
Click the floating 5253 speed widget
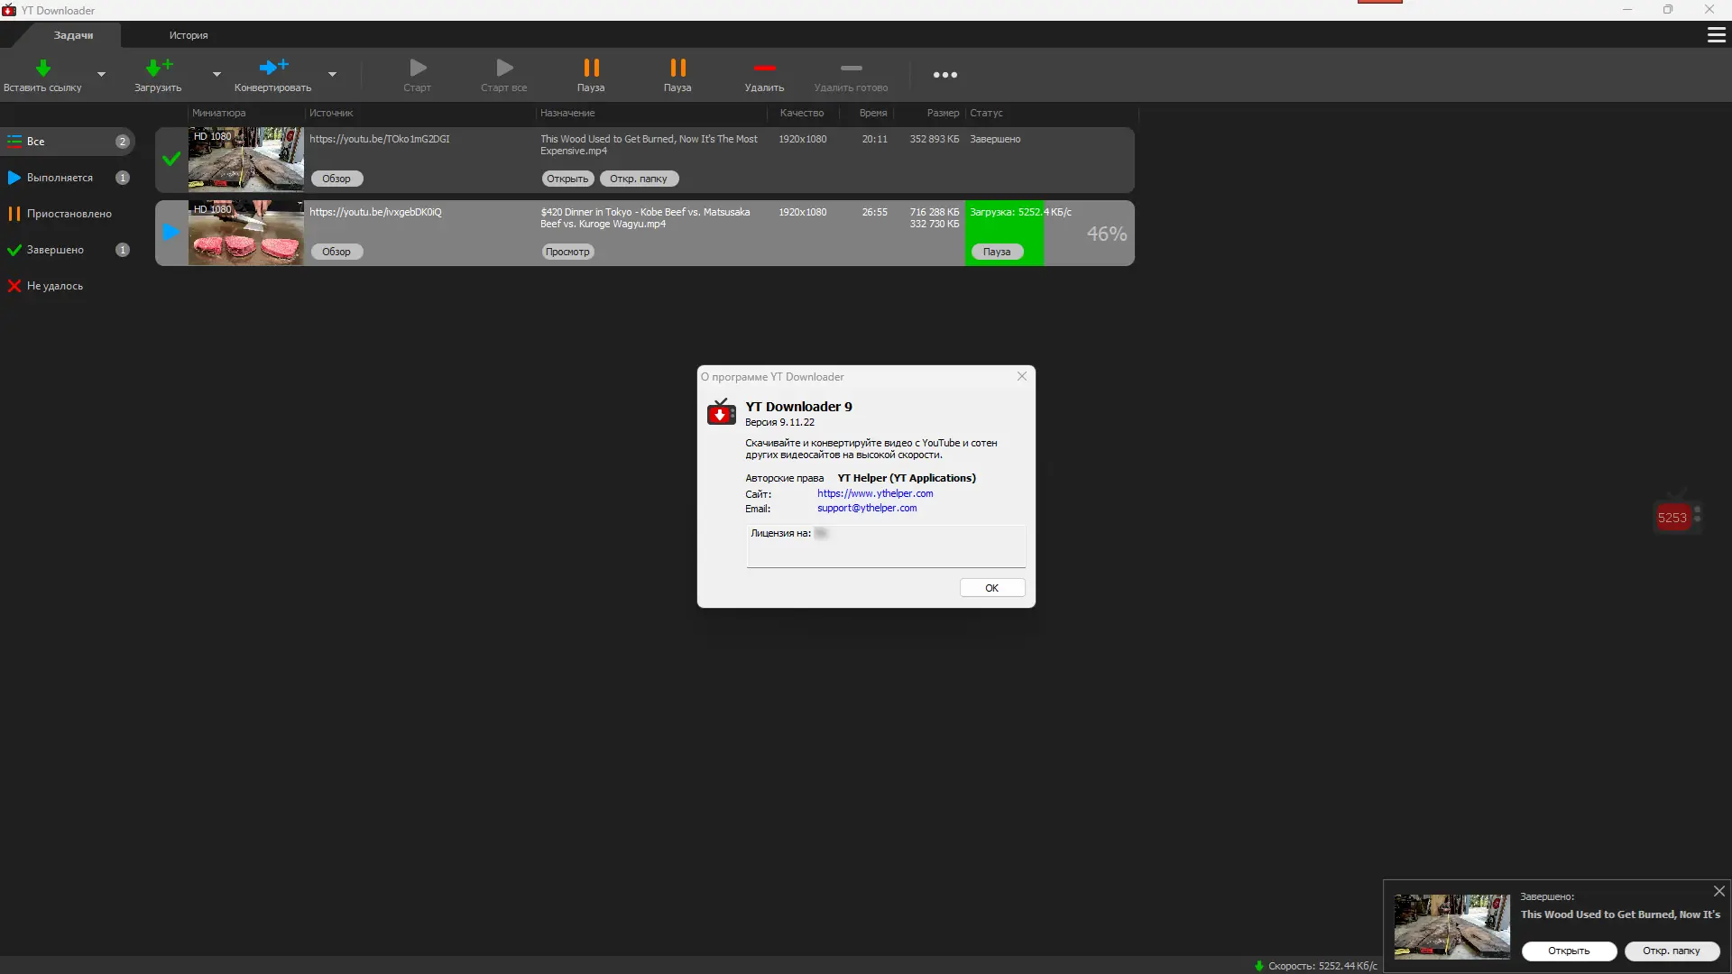pos(1672,518)
